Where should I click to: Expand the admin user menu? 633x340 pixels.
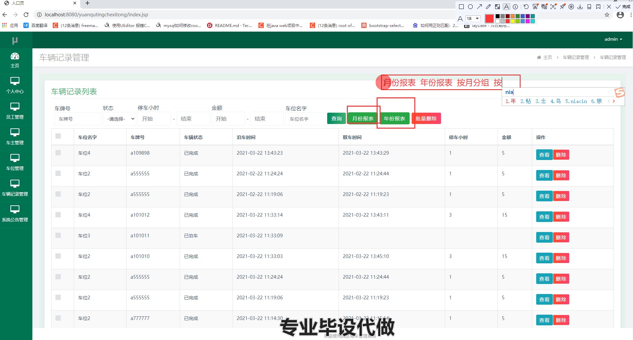tap(613, 39)
